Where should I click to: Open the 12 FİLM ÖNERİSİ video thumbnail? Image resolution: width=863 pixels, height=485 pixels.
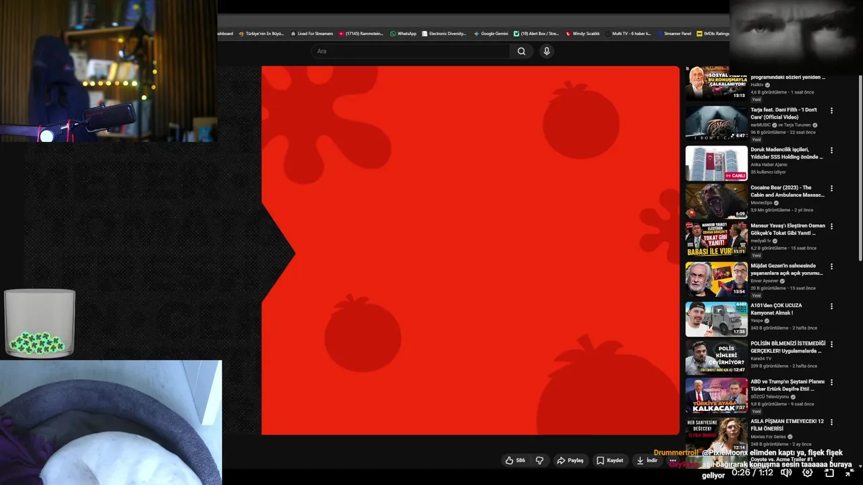pos(717,434)
